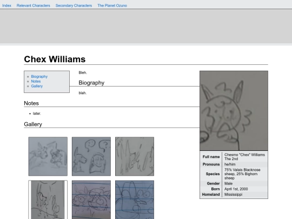Select the Gender label in infobox
The height and width of the screenshot is (219, 292).
tap(213, 183)
